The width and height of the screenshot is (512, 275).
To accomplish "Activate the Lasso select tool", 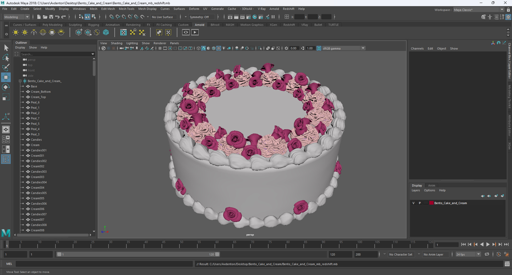I will tap(6, 58).
